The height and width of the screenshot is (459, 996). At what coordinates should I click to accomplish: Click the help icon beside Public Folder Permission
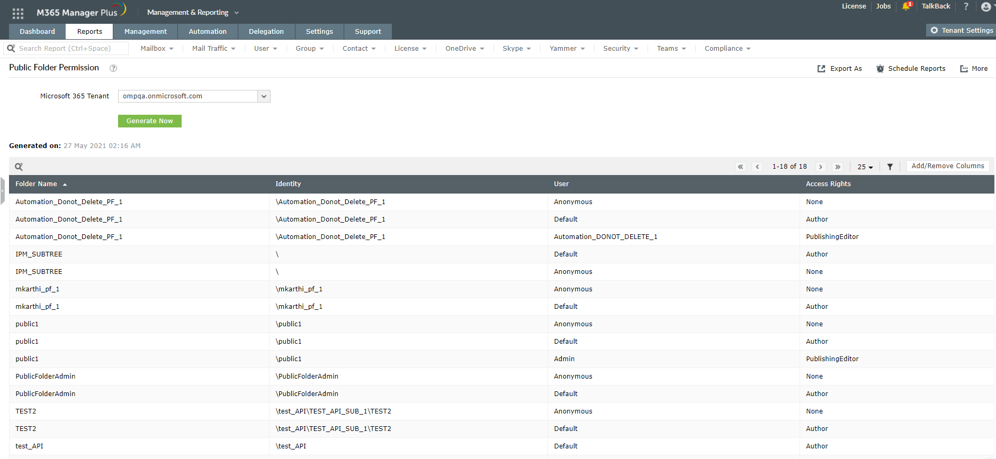[x=113, y=68]
